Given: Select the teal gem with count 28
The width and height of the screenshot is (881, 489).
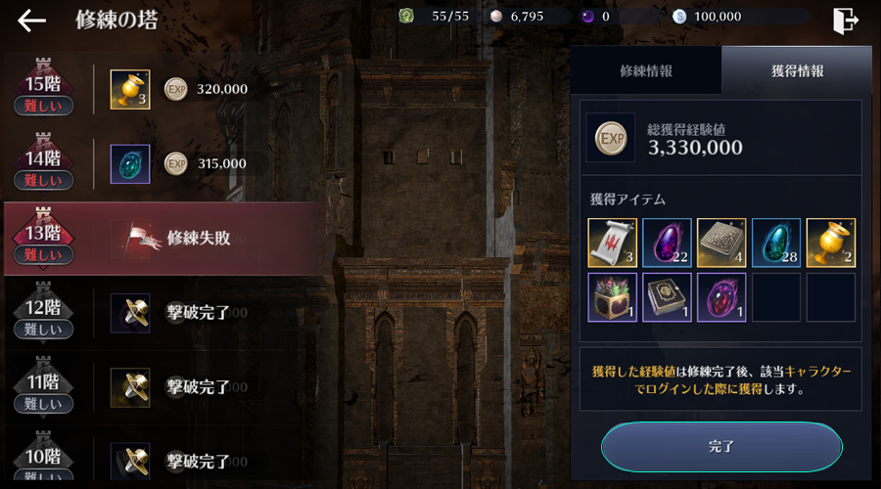Looking at the screenshot, I should (776, 243).
